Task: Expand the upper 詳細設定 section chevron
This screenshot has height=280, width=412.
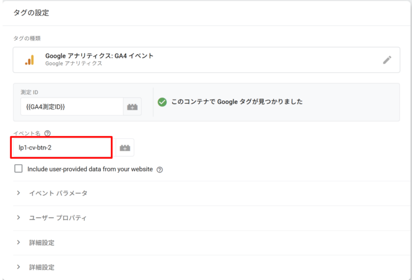Action: [x=19, y=243]
